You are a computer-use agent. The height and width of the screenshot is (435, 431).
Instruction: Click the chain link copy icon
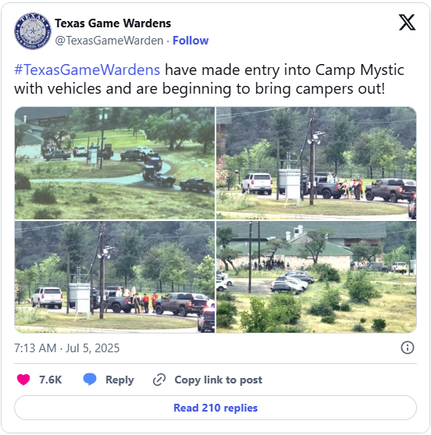(x=159, y=380)
